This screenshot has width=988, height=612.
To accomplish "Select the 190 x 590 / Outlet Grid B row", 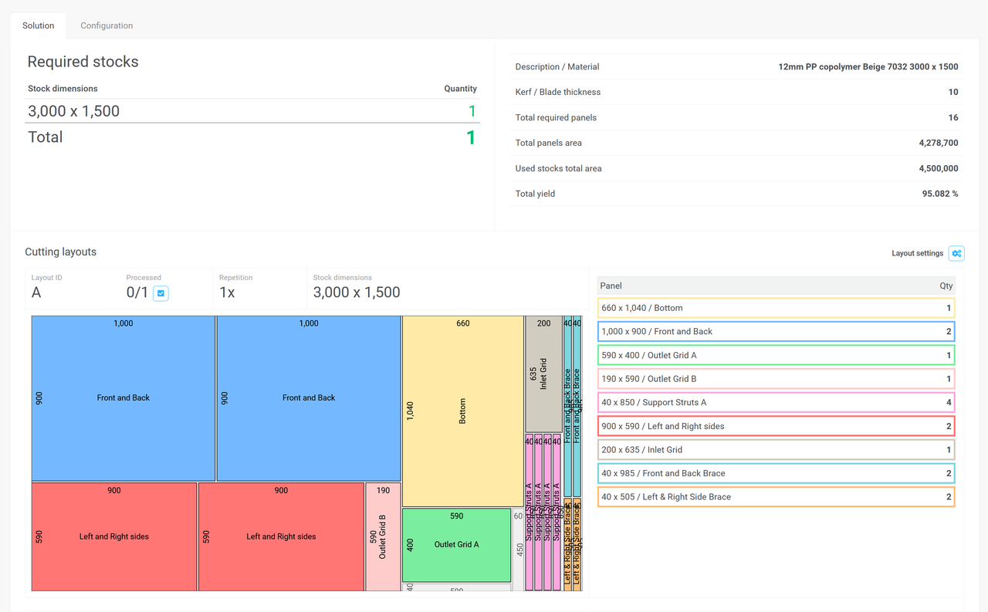I will click(x=776, y=379).
